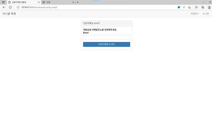Screen dimensions: 212x117
Task: Open the browser profile avatar
Action: (209, 7)
